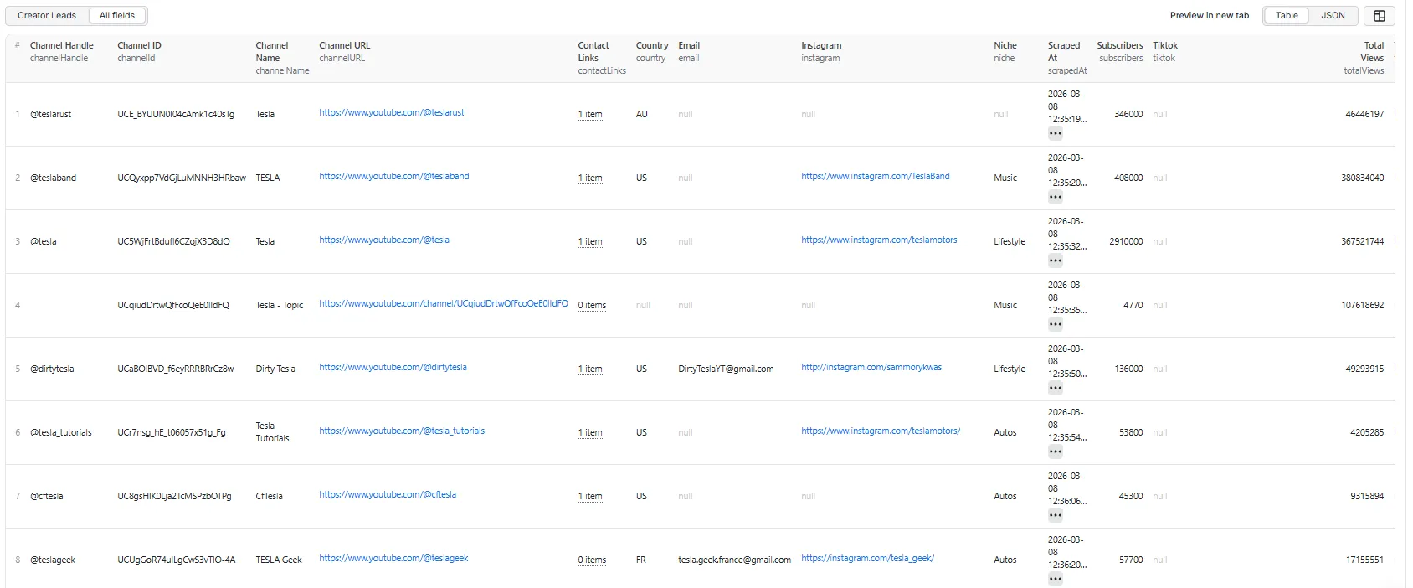Open the youtube.com/@cftesla channel link

[x=388, y=494]
